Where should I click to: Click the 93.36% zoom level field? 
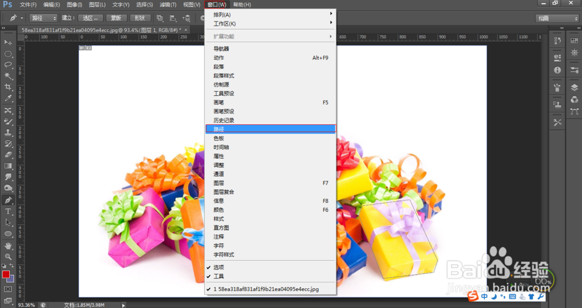coord(27,305)
